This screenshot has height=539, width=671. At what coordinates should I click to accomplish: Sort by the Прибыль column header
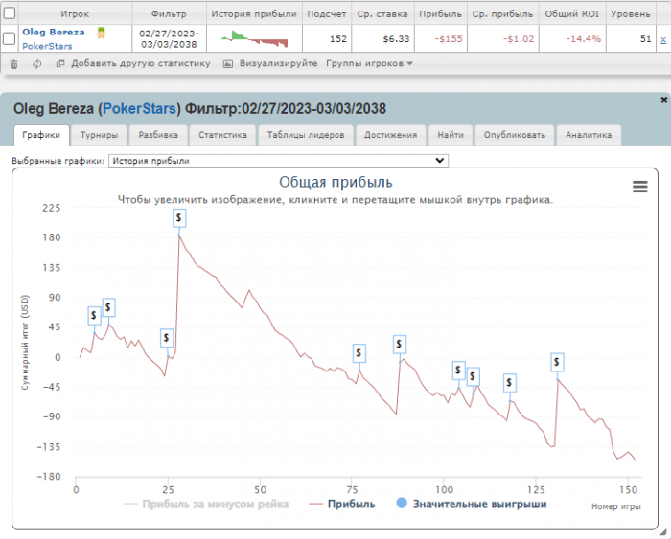(x=440, y=14)
